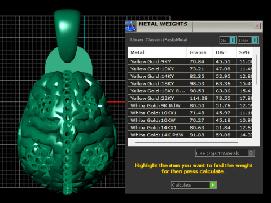The height and width of the screenshot is (203, 271).
Task: Click grams value 82.35
Action: click(x=196, y=76)
